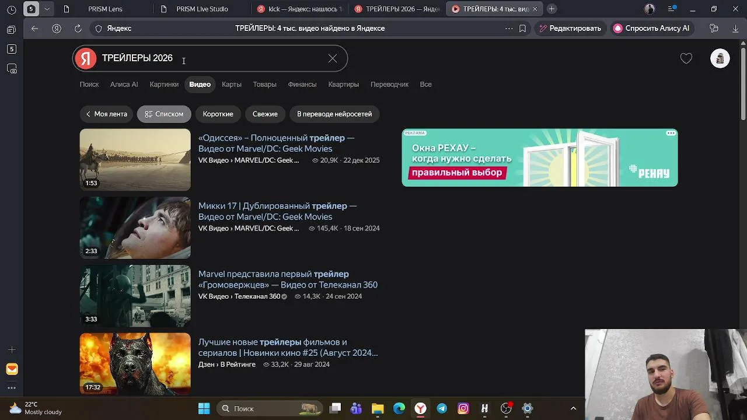Image resolution: width=747 pixels, height=420 pixels.
Task: Add a new item to sidebar
Action: [x=12, y=350]
